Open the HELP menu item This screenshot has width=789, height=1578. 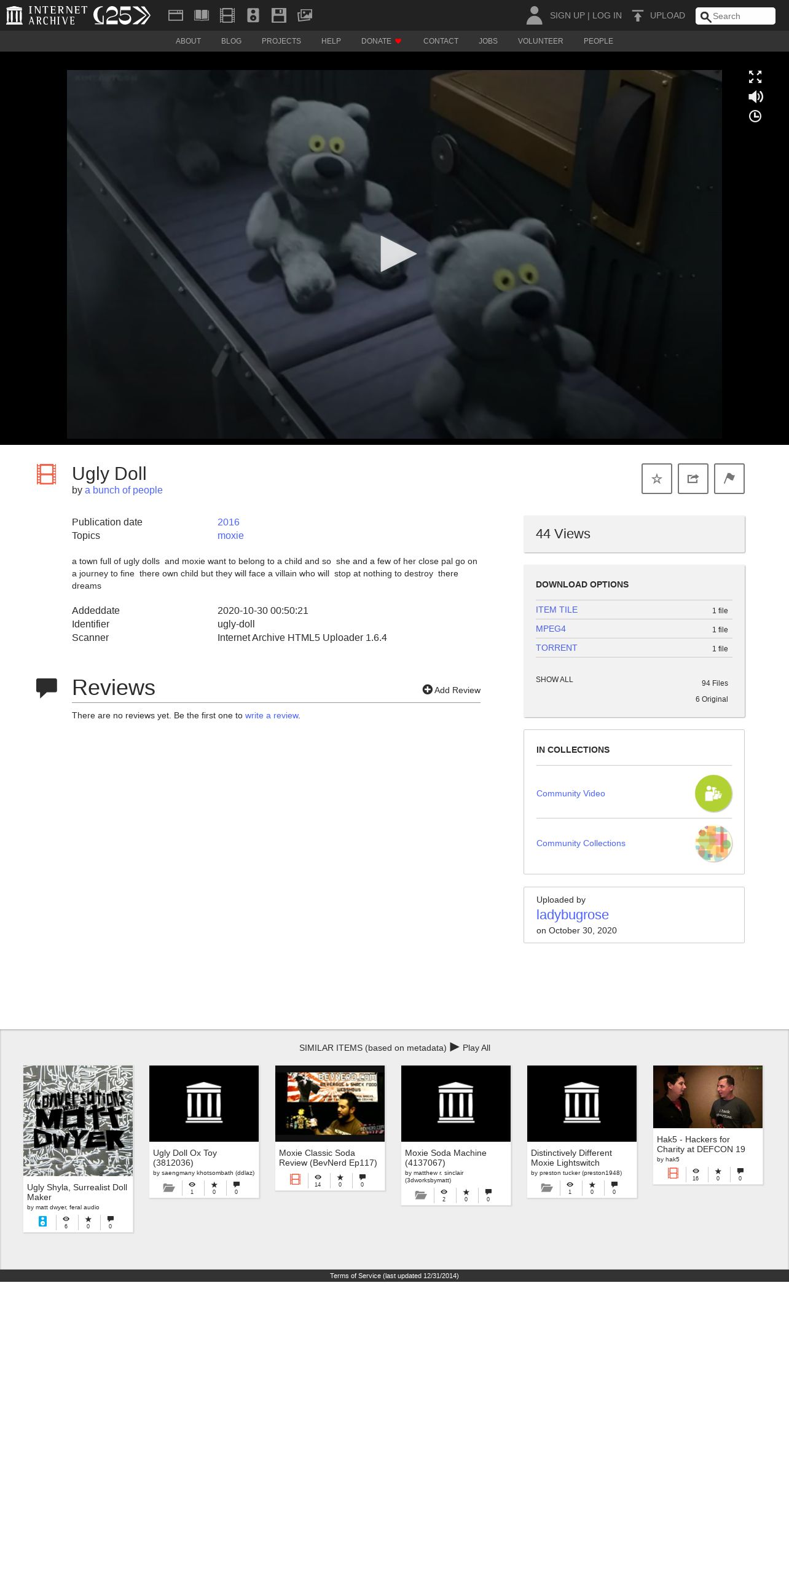(331, 41)
